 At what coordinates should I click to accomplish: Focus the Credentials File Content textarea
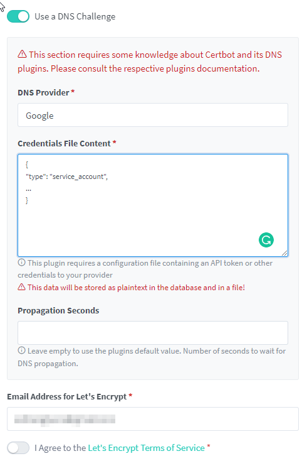point(153,205)
